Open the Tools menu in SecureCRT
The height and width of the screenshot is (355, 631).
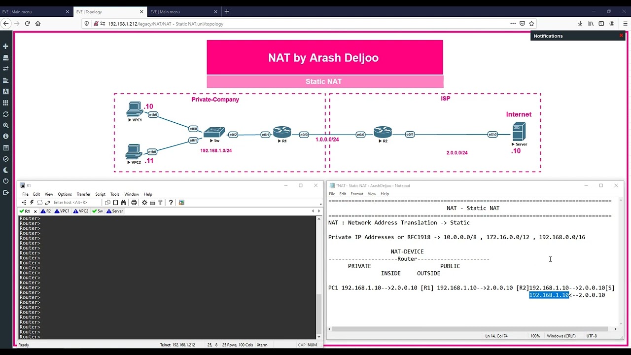point(115,194)
